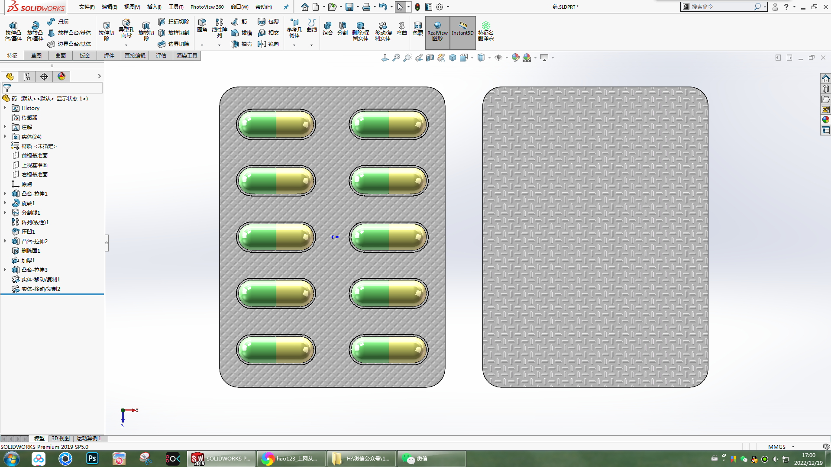Open the DisplayManager appearance tab
Image resolution: width=831 pixels, height=467 pixels.
coord(61,77)
